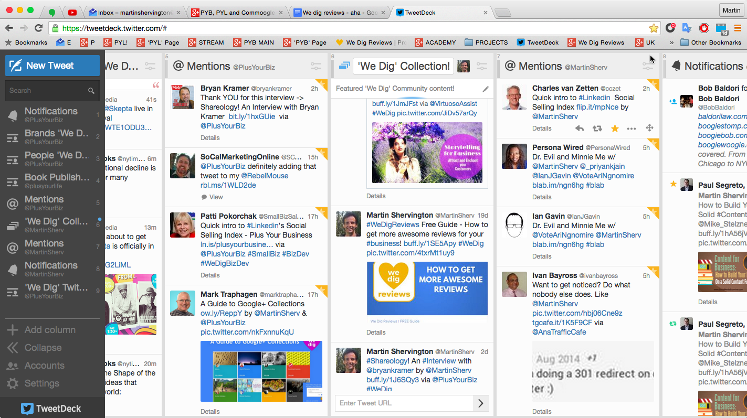The height and width of the screenshot is (418, 747).
Task: Open options for partially hidden 'We D...' column
Action: (x=150, y=66)
